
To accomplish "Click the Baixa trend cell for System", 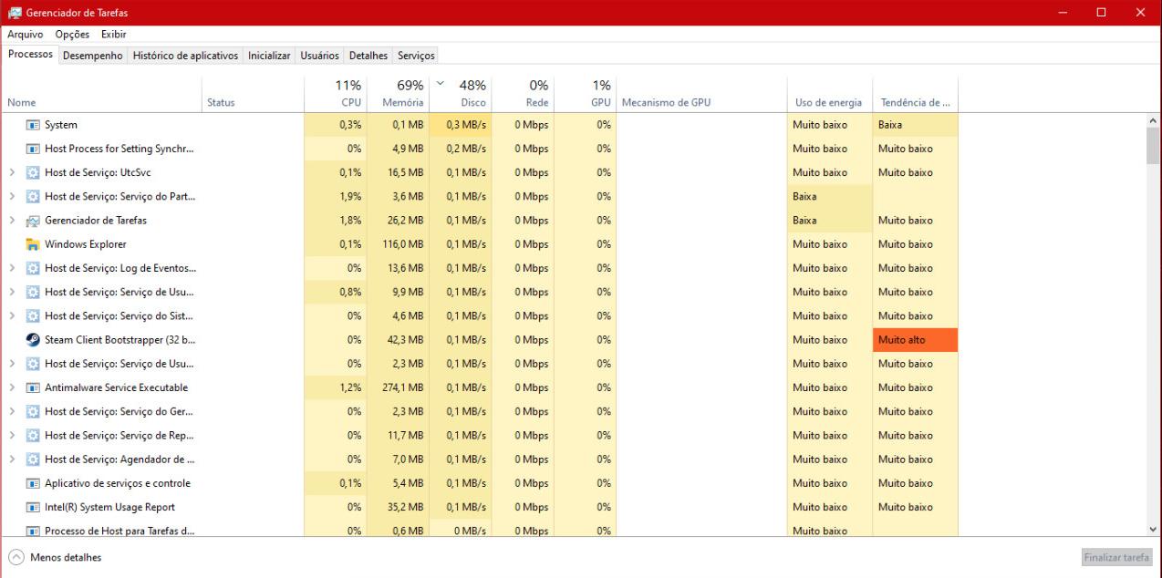I will coord(916,125).
